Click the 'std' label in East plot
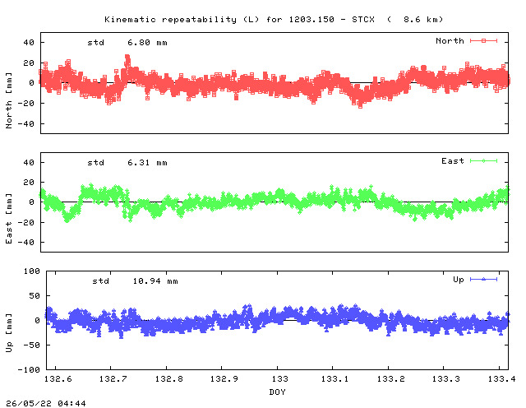The height and width of the screenshot is (408, 526). (x=96, y=163)
